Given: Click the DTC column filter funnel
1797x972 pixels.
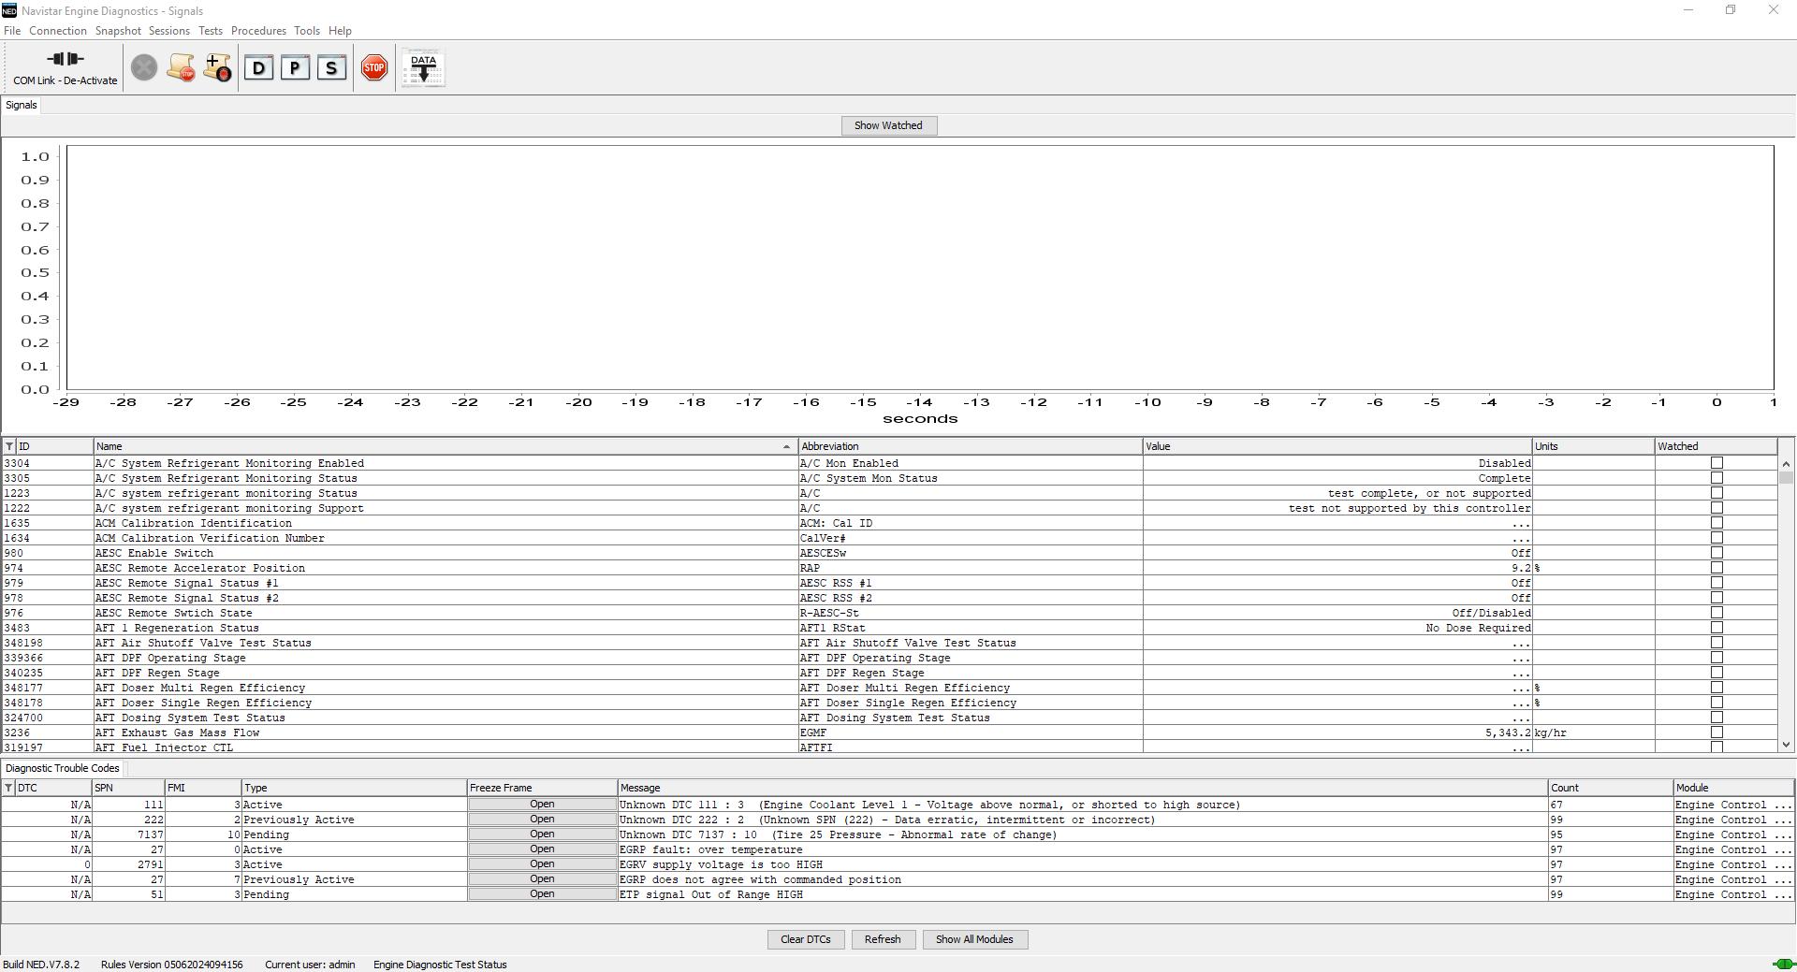Looking at the screenshot, I should pos(7,788).
